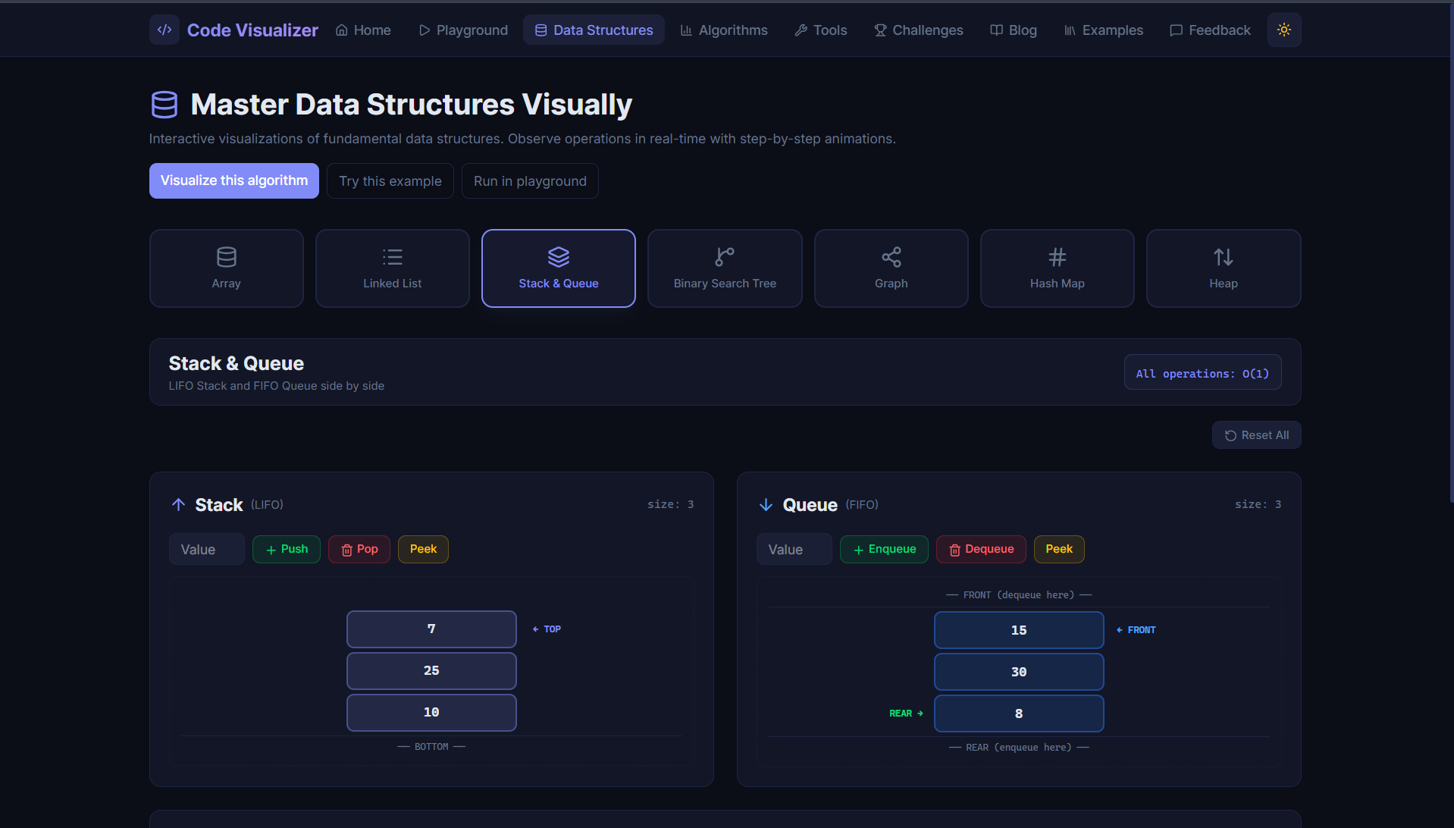Select the Hash Map card
Screen dimensions: 1454x828
1058,268
